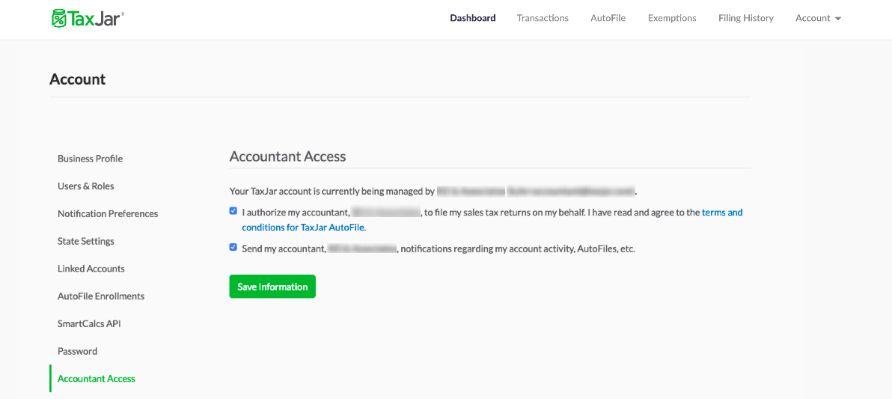
Task: Open terms and conditions for TaxJar AutoFile link
Action: [492, 219]
